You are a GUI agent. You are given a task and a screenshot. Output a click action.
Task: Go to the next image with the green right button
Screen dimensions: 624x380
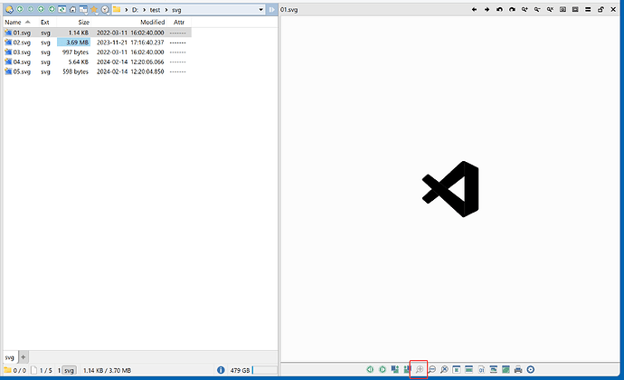[x=383, y=370]
